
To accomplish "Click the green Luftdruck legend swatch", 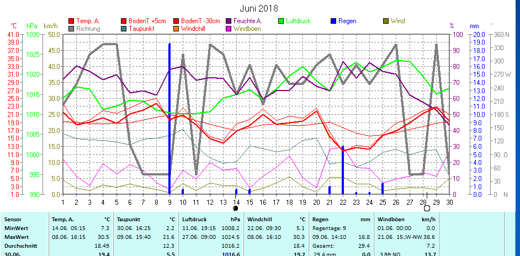I will 281,21.
